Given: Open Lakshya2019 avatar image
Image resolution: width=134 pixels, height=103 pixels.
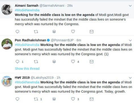Looking at the screenshot, I should [7, 82].
